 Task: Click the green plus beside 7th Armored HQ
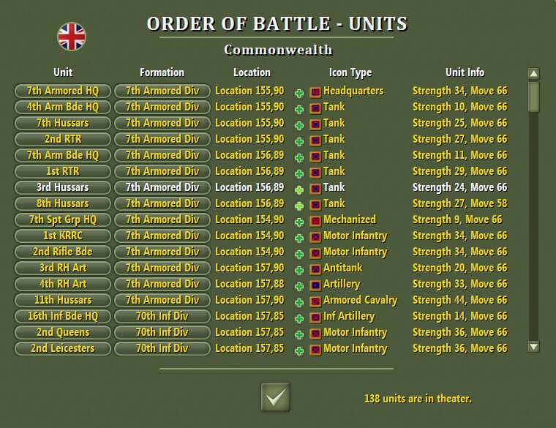299,93
